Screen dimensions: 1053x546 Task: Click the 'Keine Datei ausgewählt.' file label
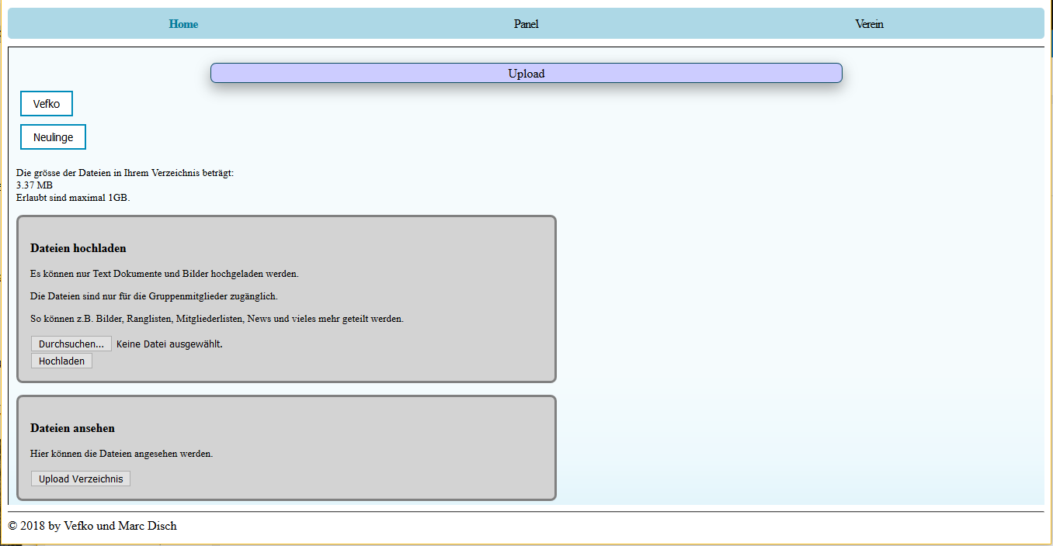pos(169,344)
